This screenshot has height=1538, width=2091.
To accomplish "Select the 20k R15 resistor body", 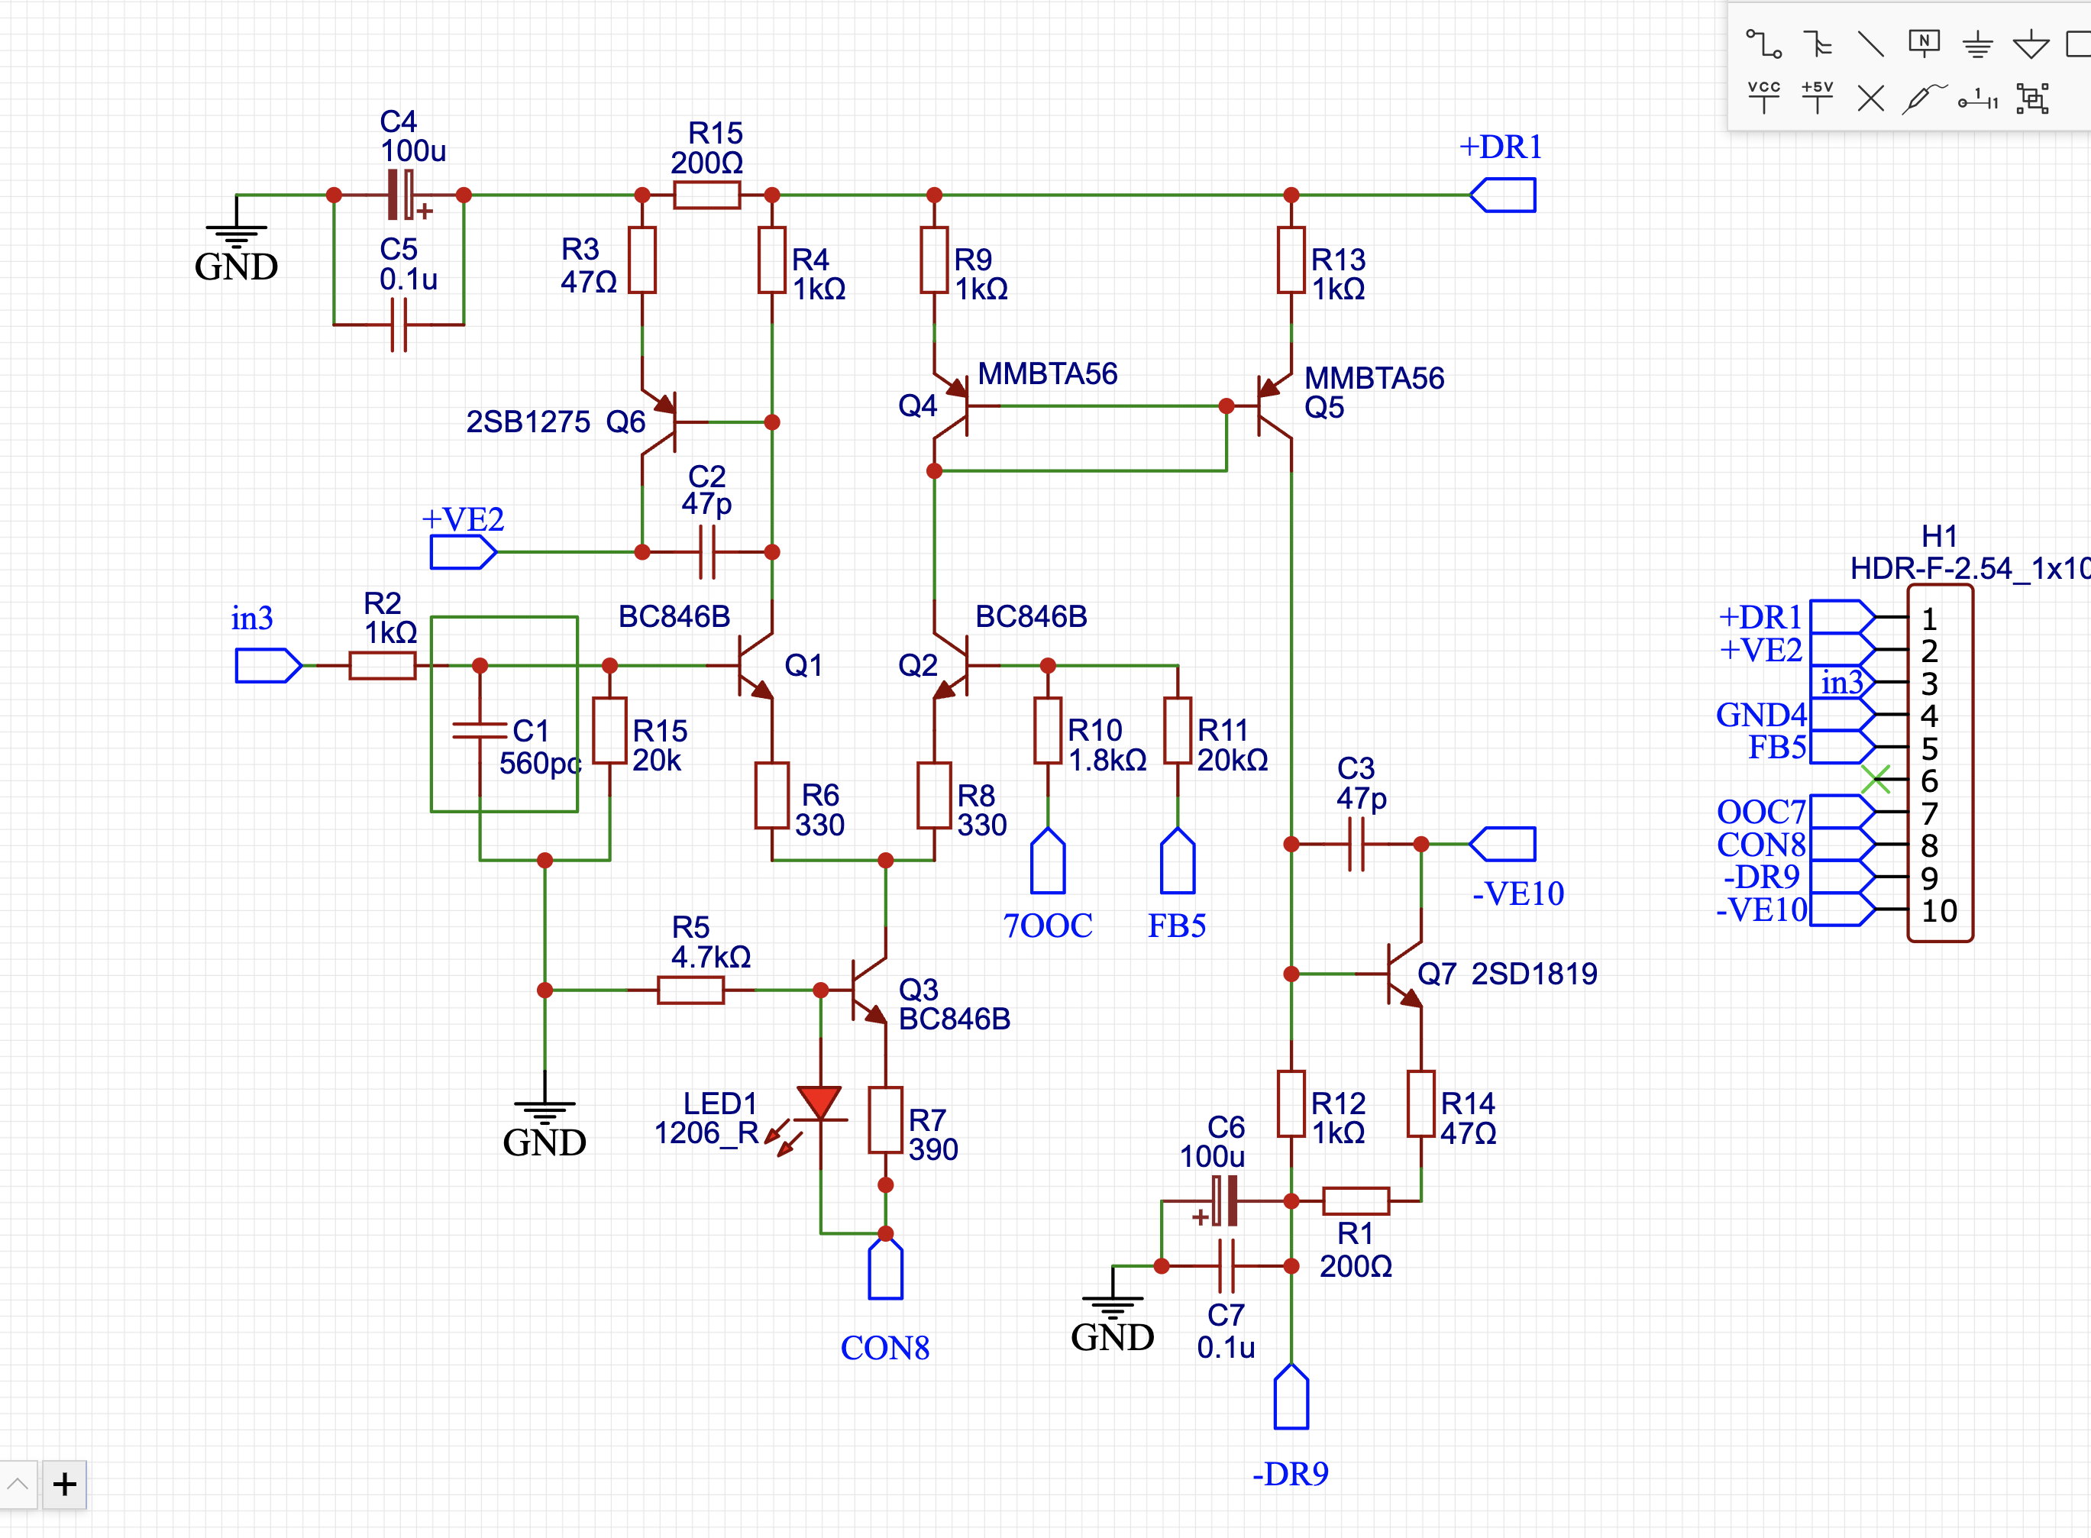I will point(609,731).
